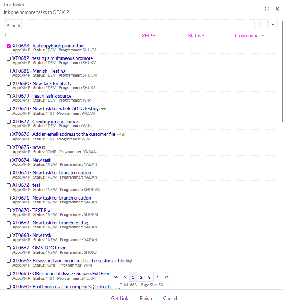Image resolution: width=283 pixels, height=305 pixels.
Task: Expand the Status filter dropdown
Action: coord(196,36)
